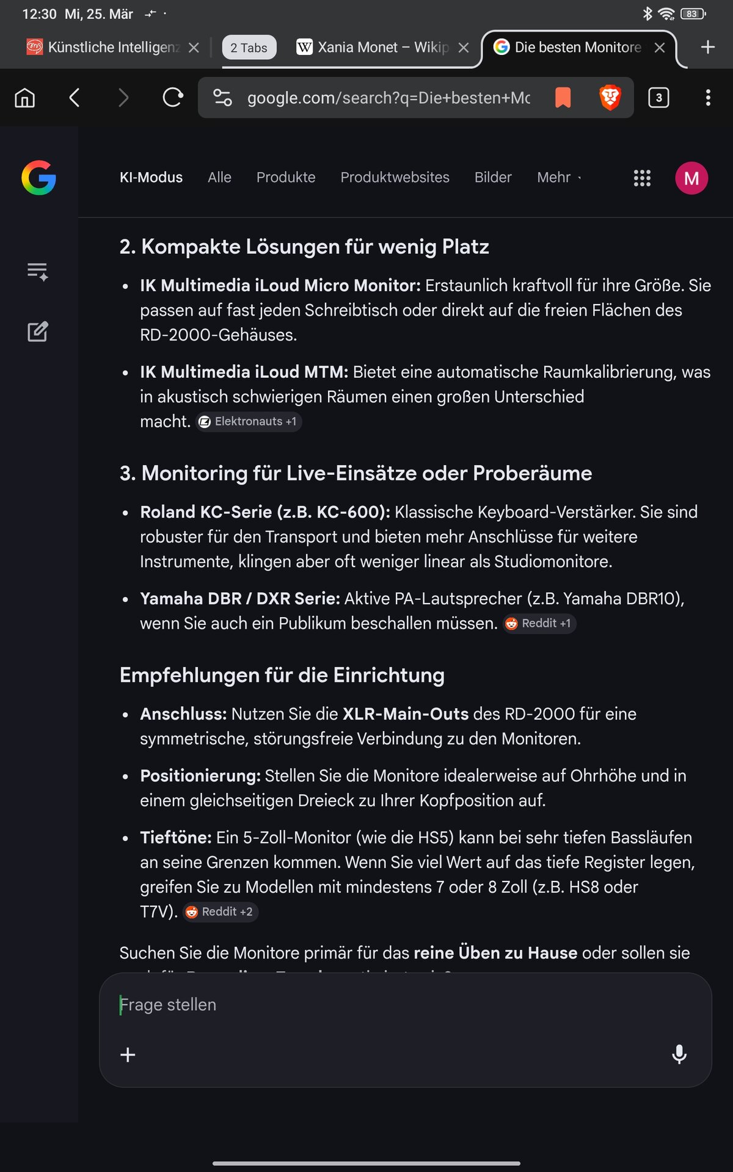Open the Brave Shields lion icon
The image size is (733, 1172).
click(610, 98)
